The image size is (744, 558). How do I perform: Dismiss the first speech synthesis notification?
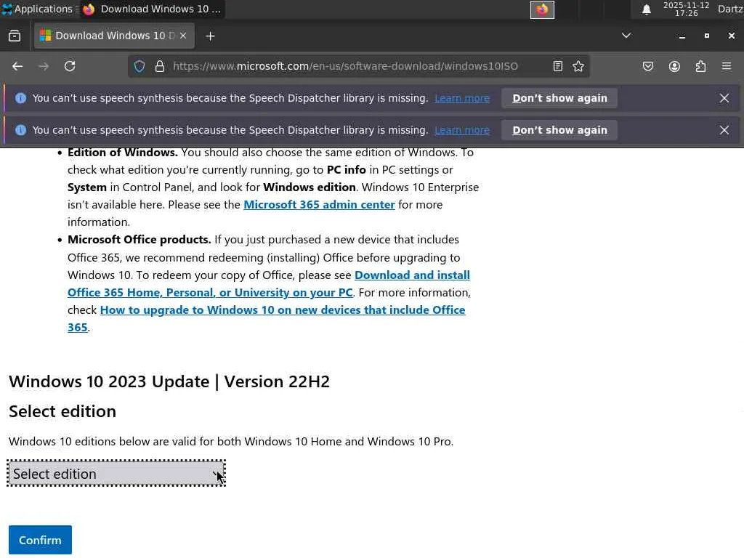coord(724,98)
